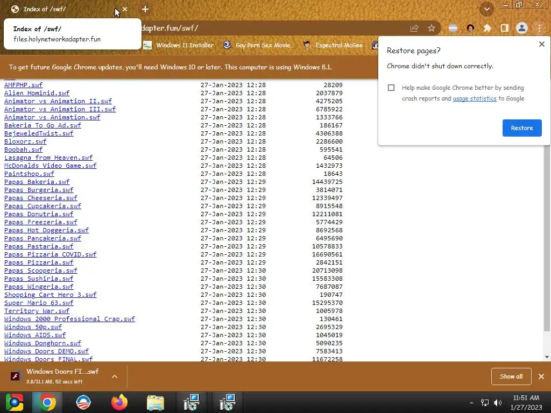
Task: Open Alien_Hominid.swf file link
Action: [x=37, y=93]
